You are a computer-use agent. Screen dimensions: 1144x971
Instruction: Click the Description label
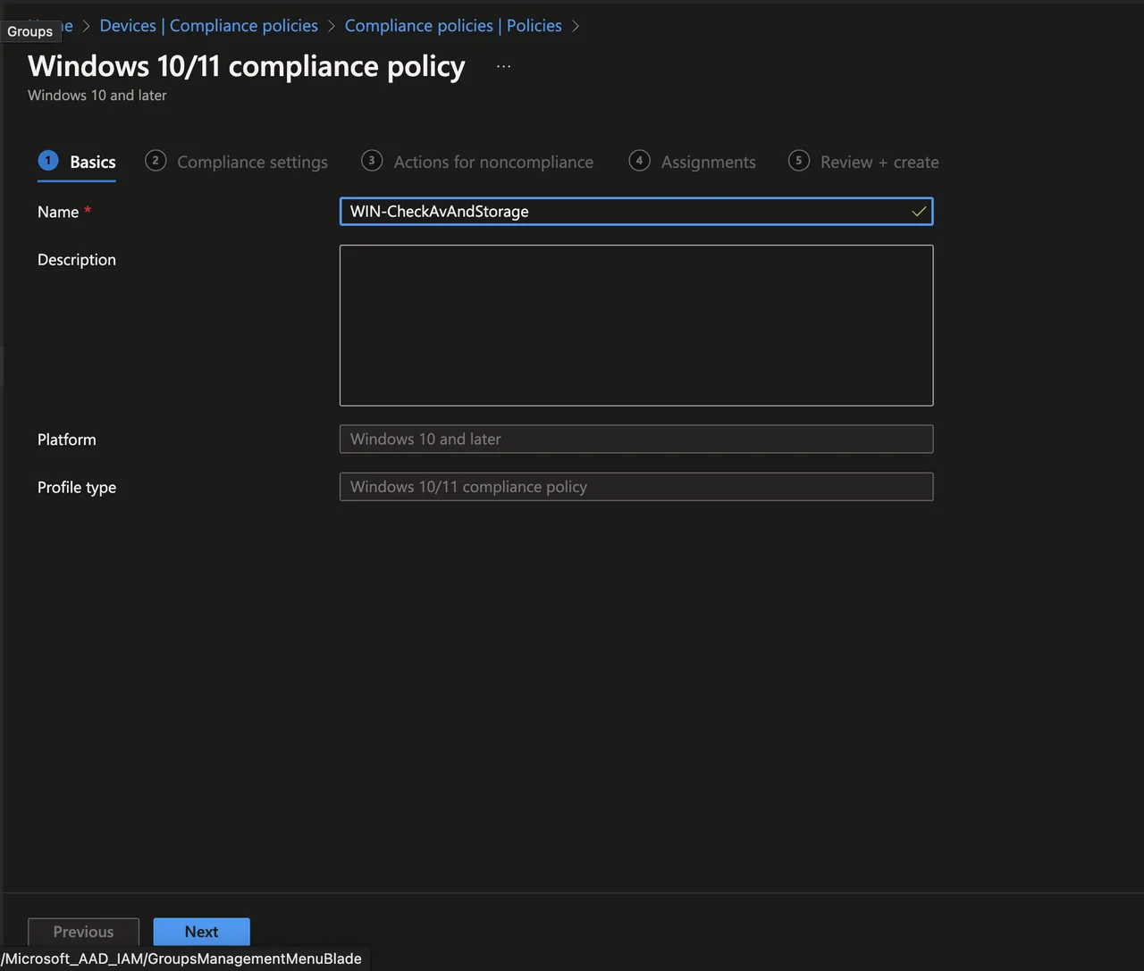[77, 260]
